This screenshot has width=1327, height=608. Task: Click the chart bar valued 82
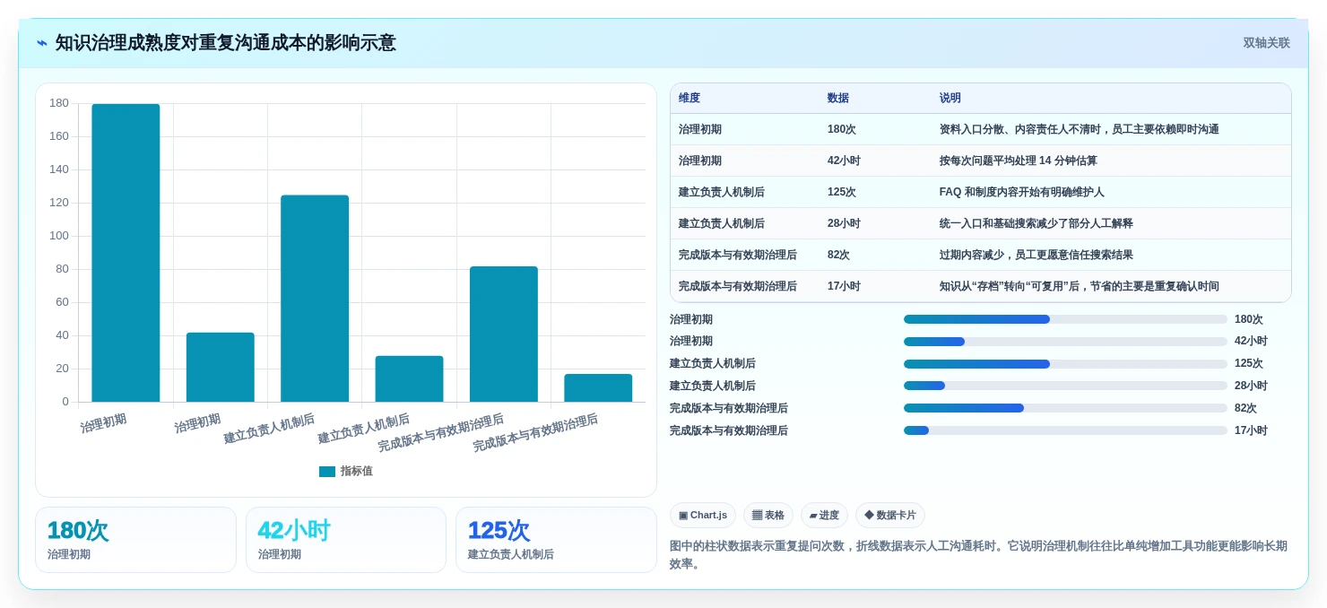504,334
